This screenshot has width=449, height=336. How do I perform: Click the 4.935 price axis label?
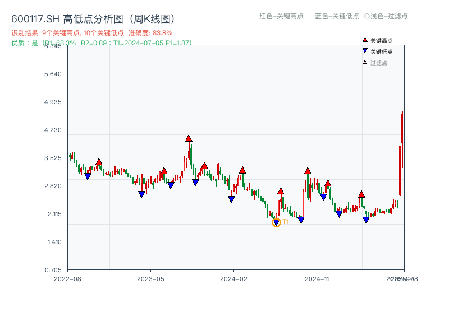(x=53, y=102)
